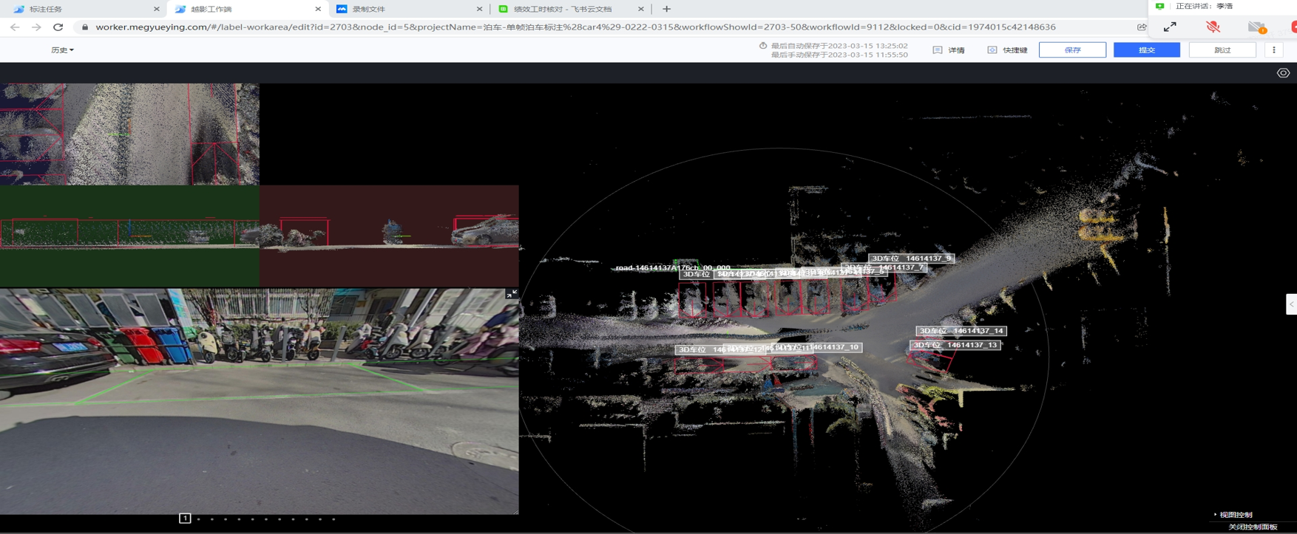The image size is (1297, 534).
Task: Click the share page icon in address bar
Action: pyautogui.click(x=1141, y=27)
